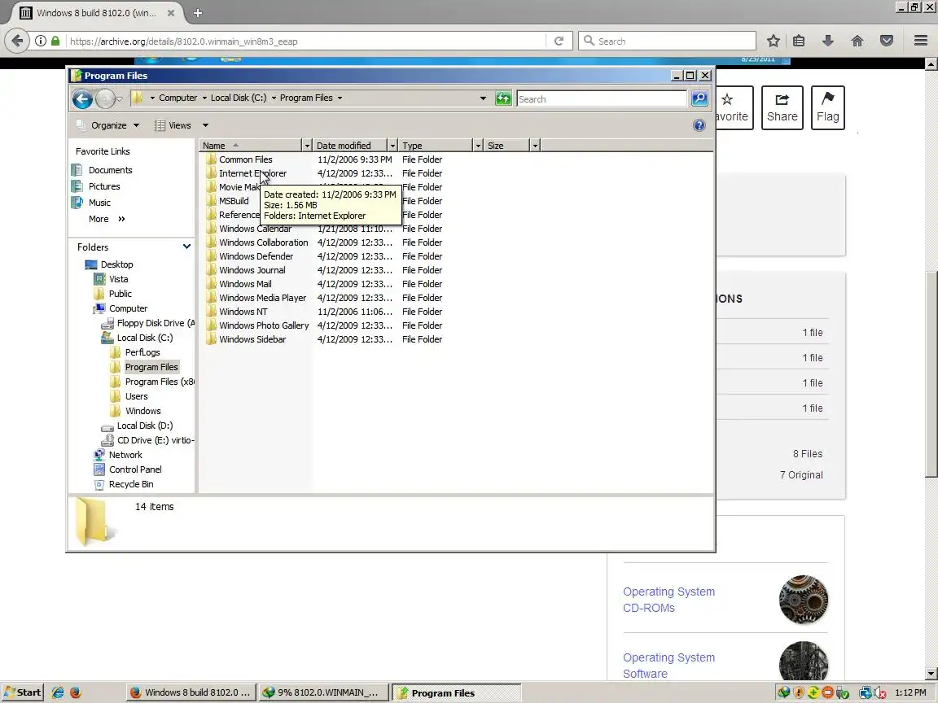Launch Internet Explorer from quick launch
938x703 pixels.
click(58, 692)
